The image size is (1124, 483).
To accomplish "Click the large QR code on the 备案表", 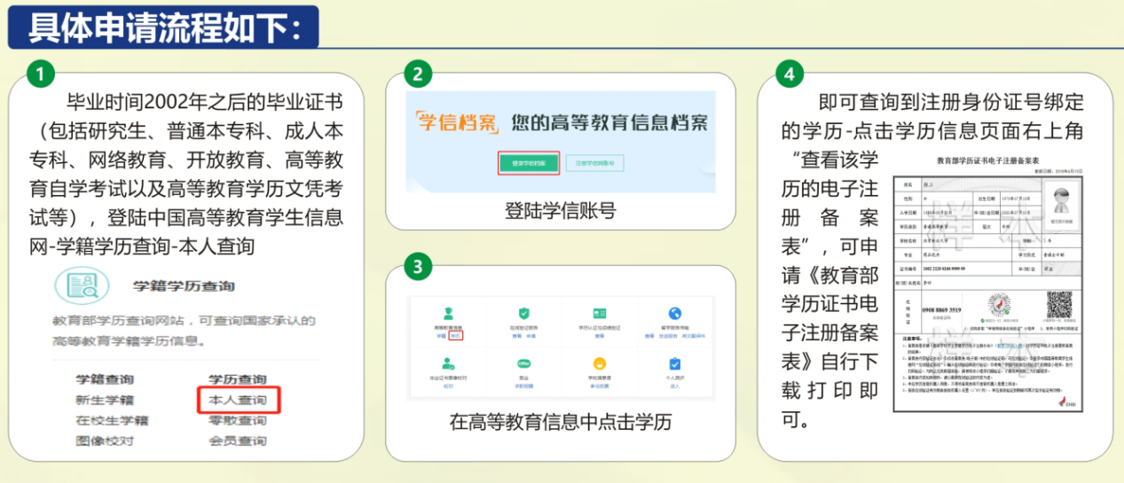I will pos(1059,304).
